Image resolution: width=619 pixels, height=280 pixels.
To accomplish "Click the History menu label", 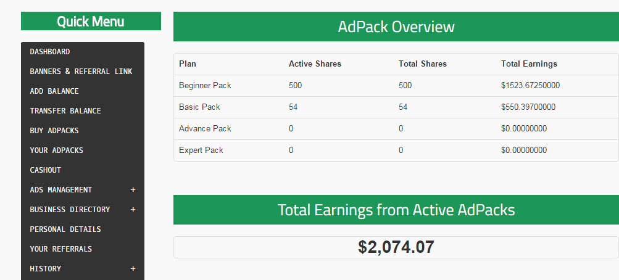I will pyautogui.click(x=46, y=269).
